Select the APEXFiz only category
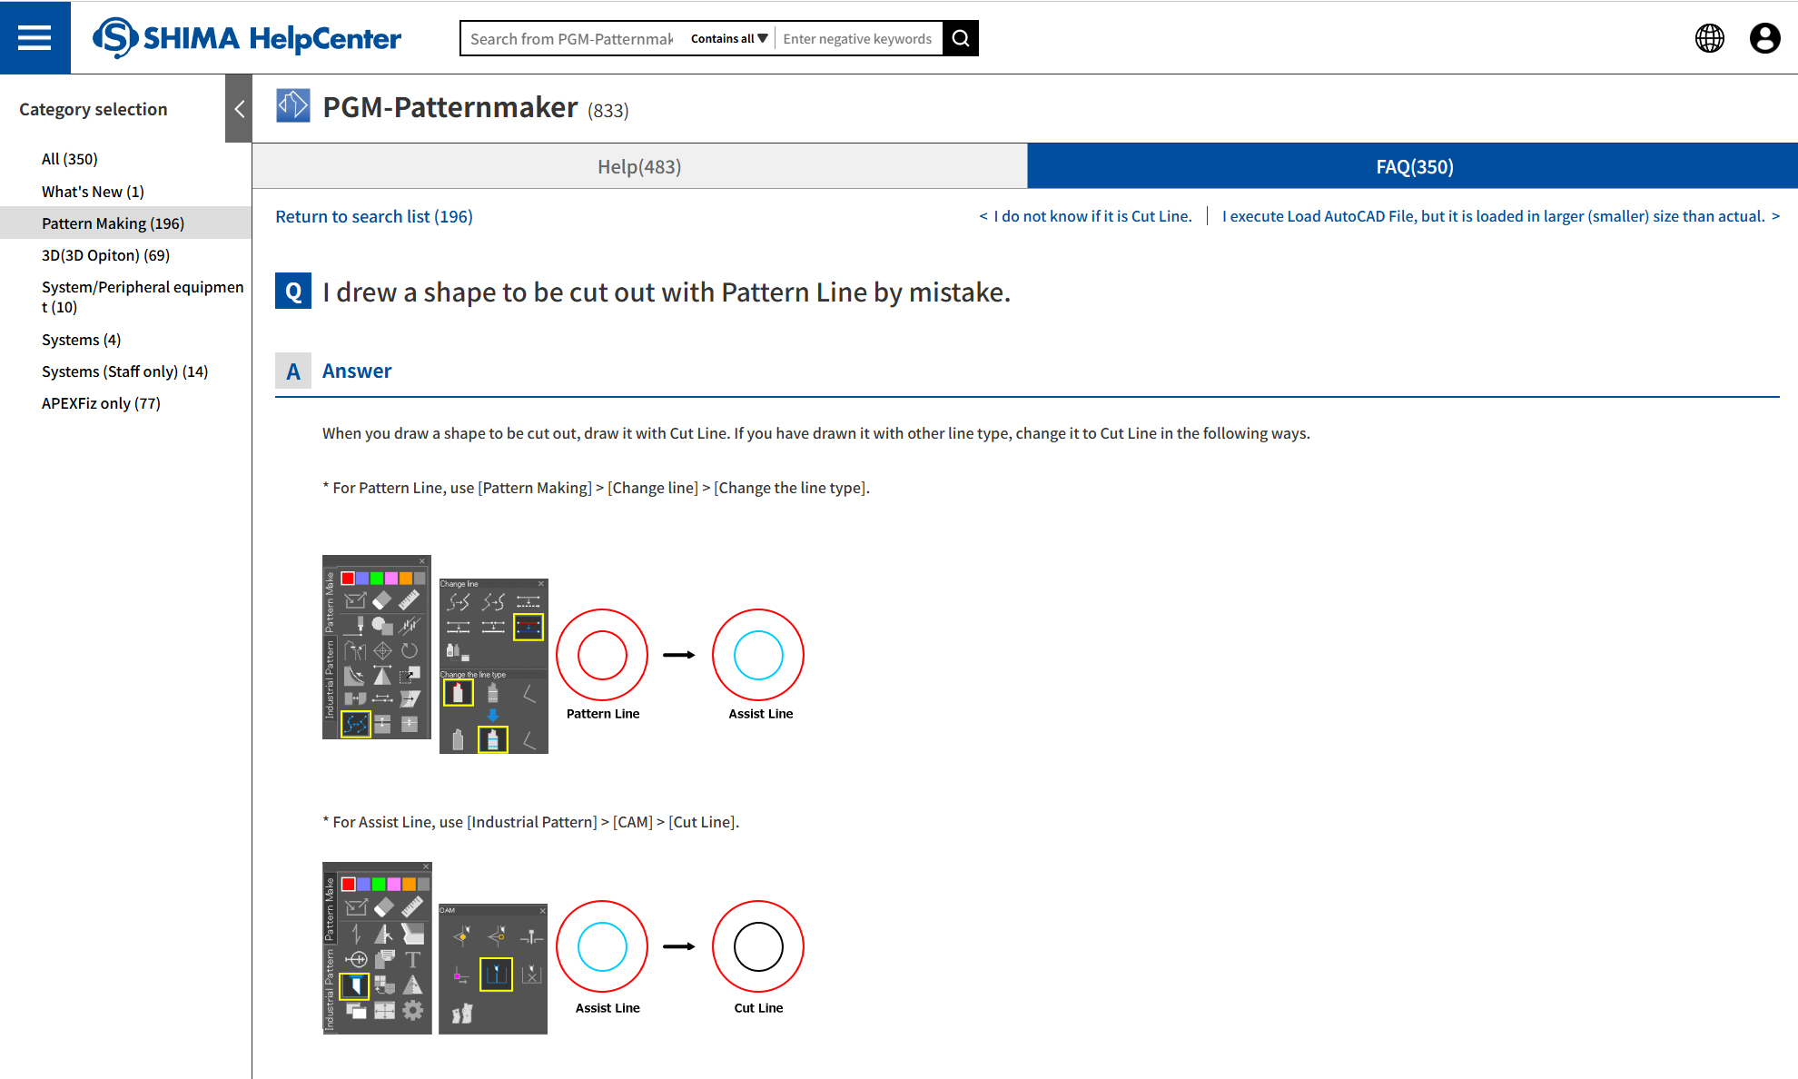Screen dimensions: 1798x1079 [x=101, y=403]
